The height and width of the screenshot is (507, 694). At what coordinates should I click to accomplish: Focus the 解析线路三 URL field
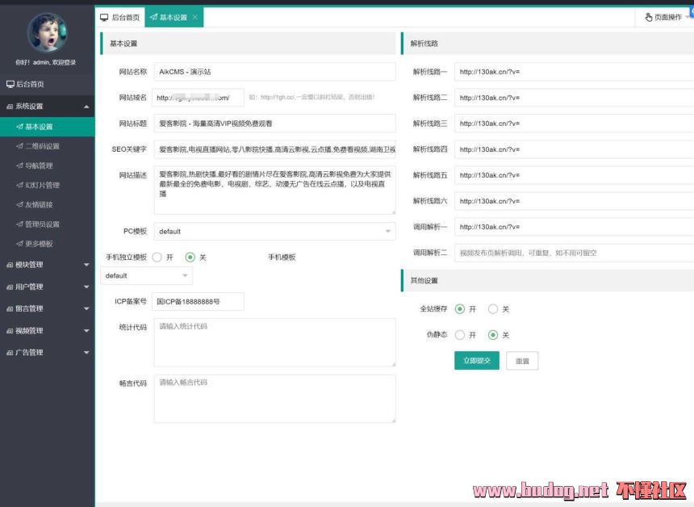(574, 124)
